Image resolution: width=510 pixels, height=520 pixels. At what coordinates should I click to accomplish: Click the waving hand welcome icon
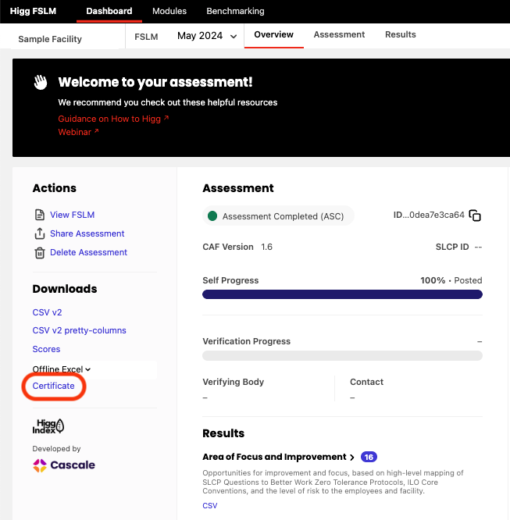pos(41,82)
